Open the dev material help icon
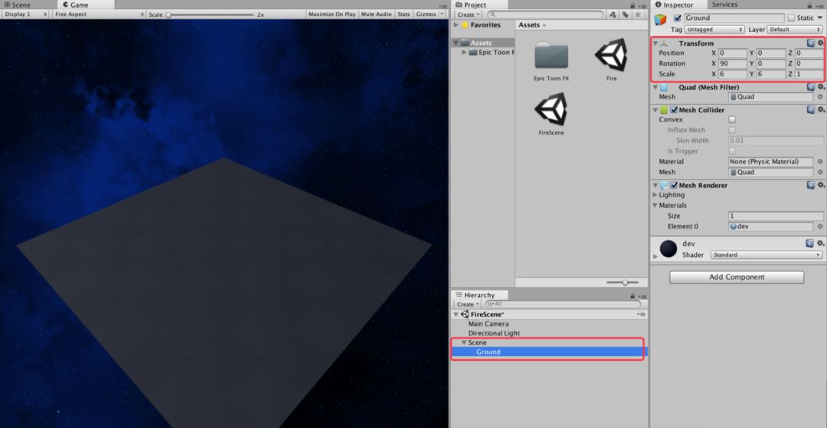827x428 pixels. [x=809, y=243]
